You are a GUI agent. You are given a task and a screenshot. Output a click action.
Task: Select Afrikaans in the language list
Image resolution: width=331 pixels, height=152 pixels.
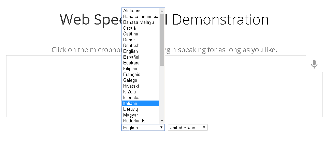pos(140,11)
